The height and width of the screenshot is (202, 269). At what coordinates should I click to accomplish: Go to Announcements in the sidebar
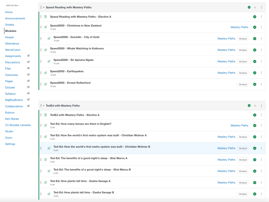tap(15, 18)
